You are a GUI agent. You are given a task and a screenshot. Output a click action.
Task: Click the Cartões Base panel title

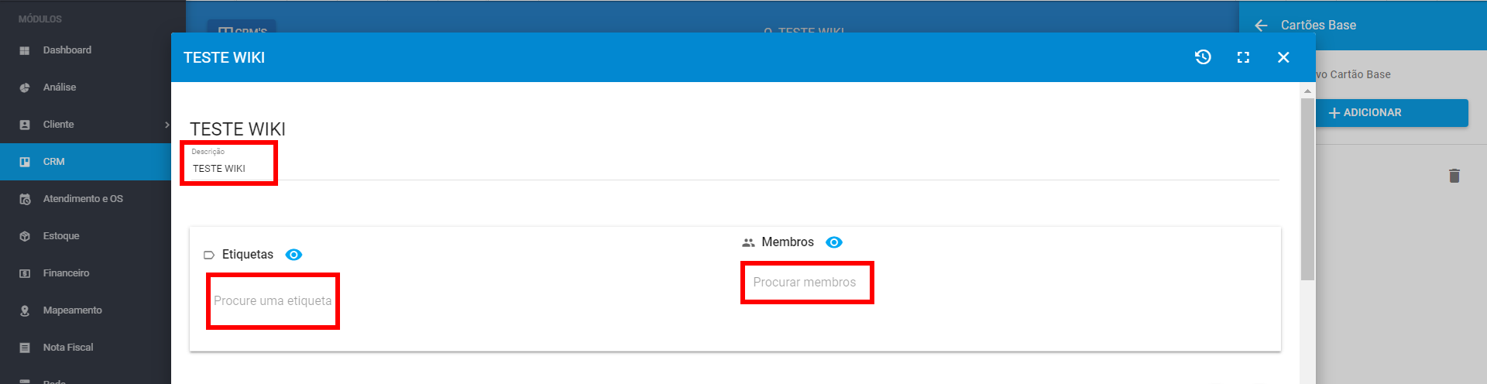coord(1319,26)
